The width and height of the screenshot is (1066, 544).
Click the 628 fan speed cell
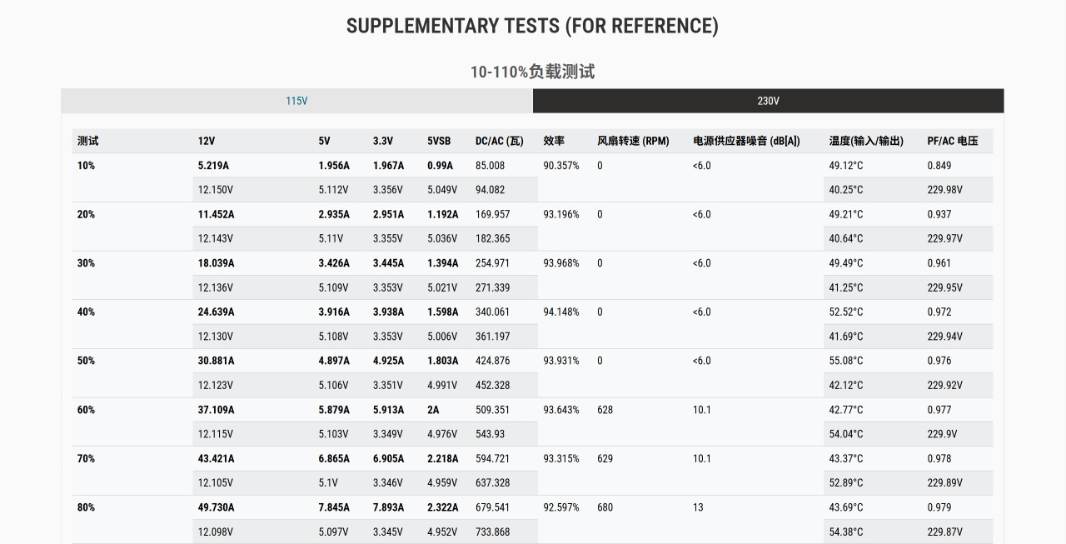pos(605,410)
